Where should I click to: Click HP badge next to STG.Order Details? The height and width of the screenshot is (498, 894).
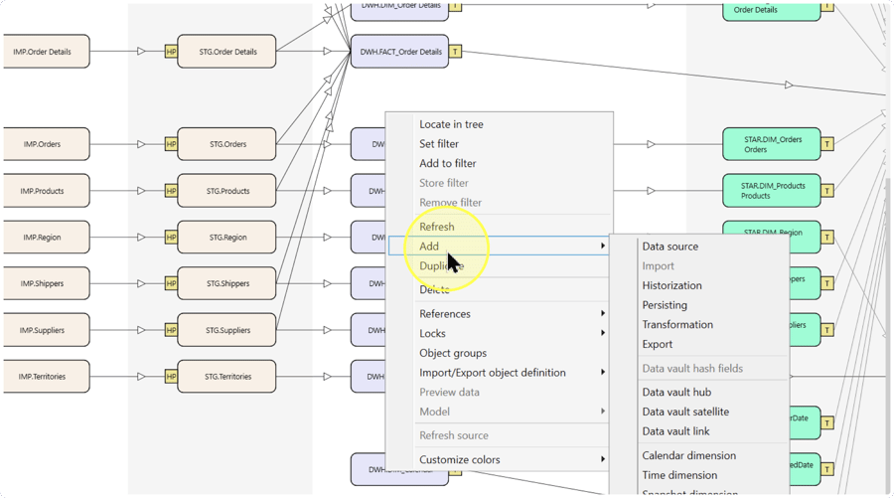click(x=171, y=52)
